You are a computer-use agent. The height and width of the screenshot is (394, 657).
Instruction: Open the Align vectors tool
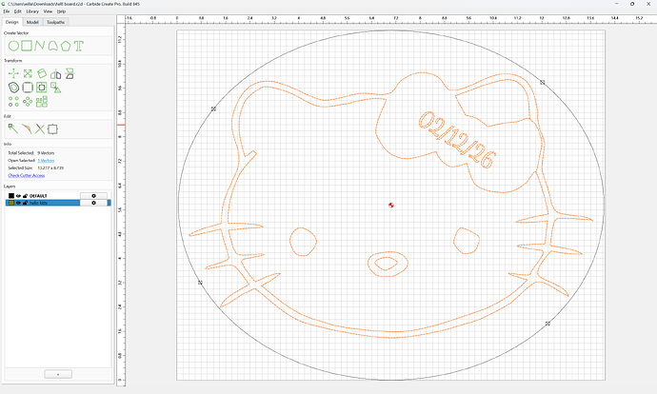click(x=70, y=73)
